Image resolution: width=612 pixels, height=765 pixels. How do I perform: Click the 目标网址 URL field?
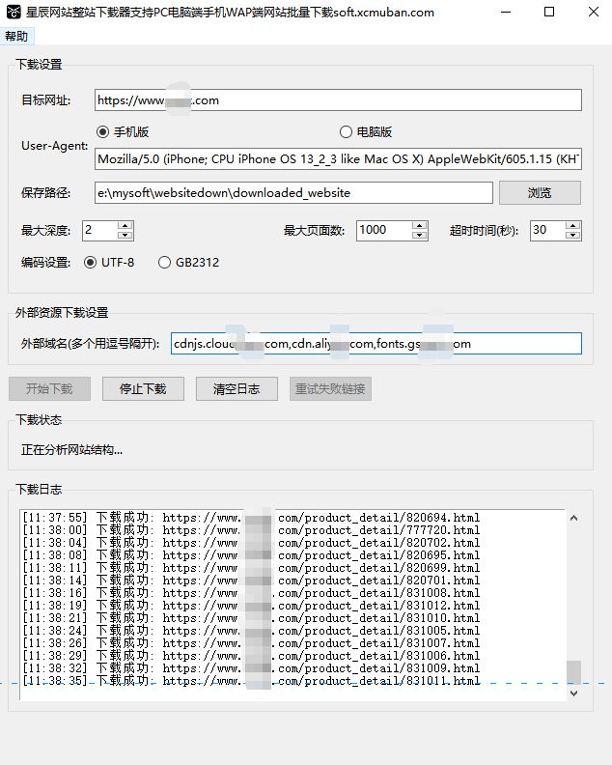(338, 100)
